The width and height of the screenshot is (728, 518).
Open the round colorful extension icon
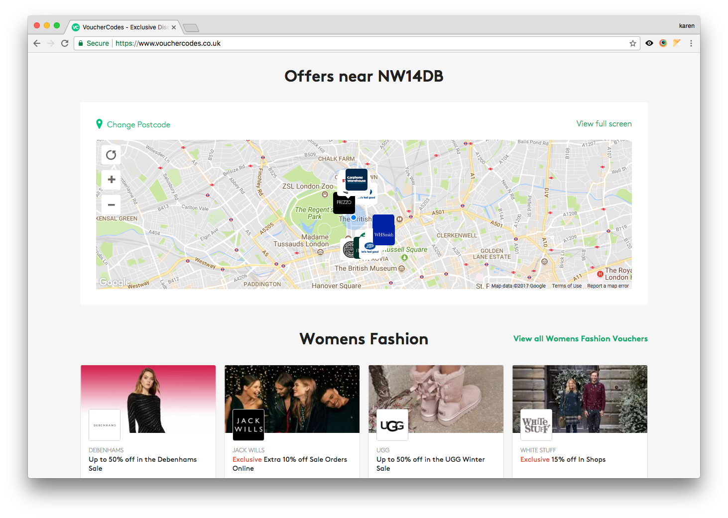[663, 43]
